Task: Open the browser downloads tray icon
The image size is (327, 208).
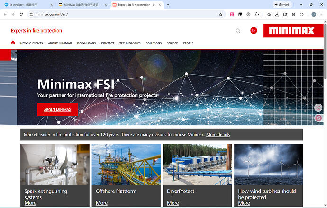Action: (277, 14)
